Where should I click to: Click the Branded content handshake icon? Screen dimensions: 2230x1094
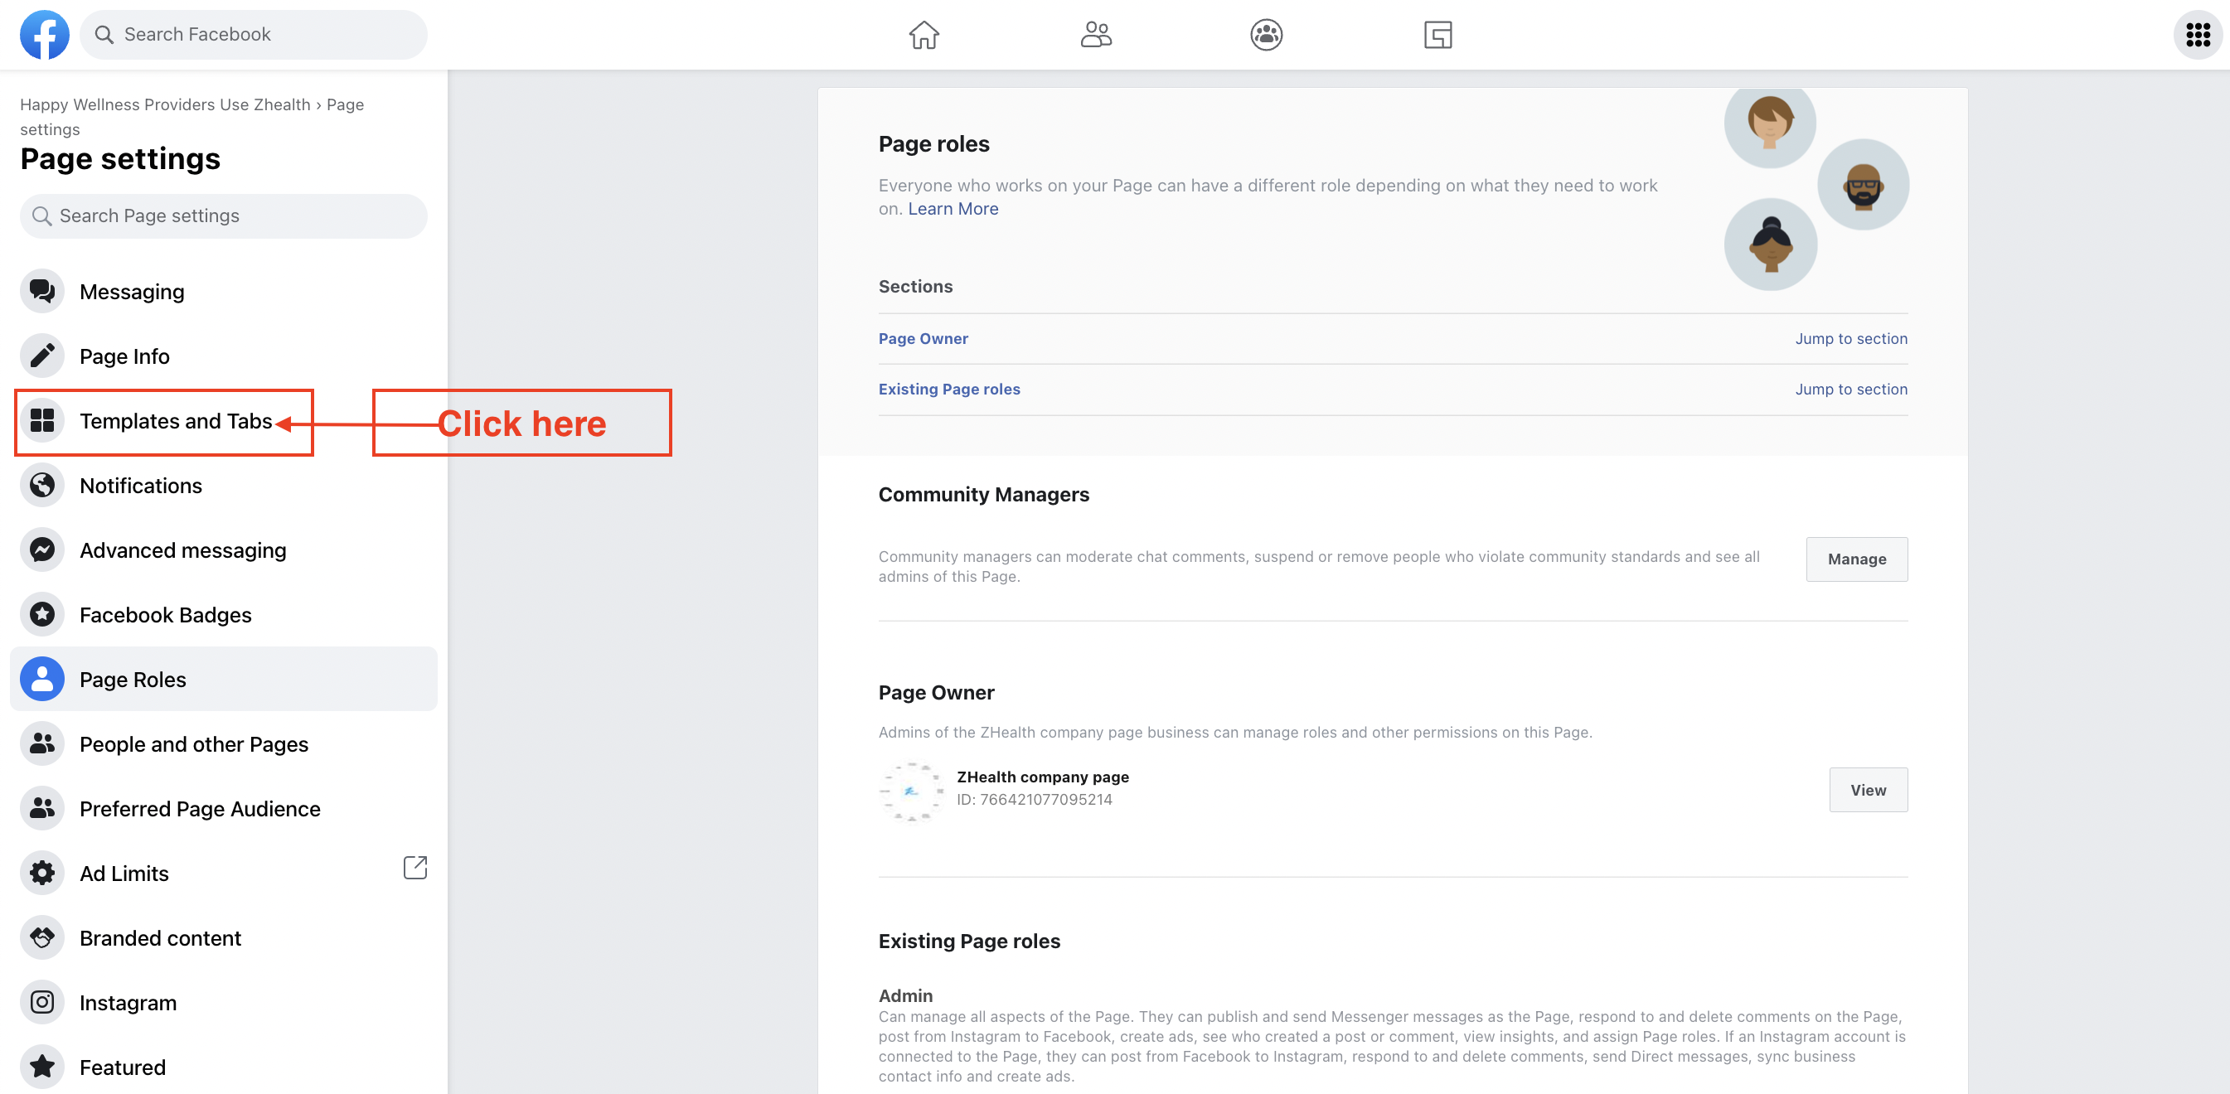pos(41,937)
